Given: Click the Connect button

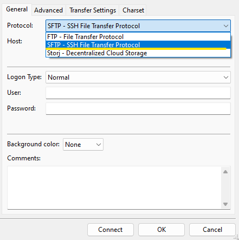Looking at the screenshot, I should (x=111, y=230).
